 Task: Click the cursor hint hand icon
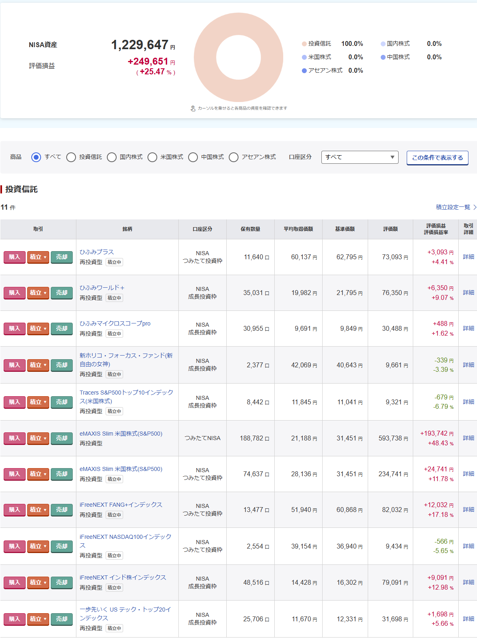click(193, 108)
